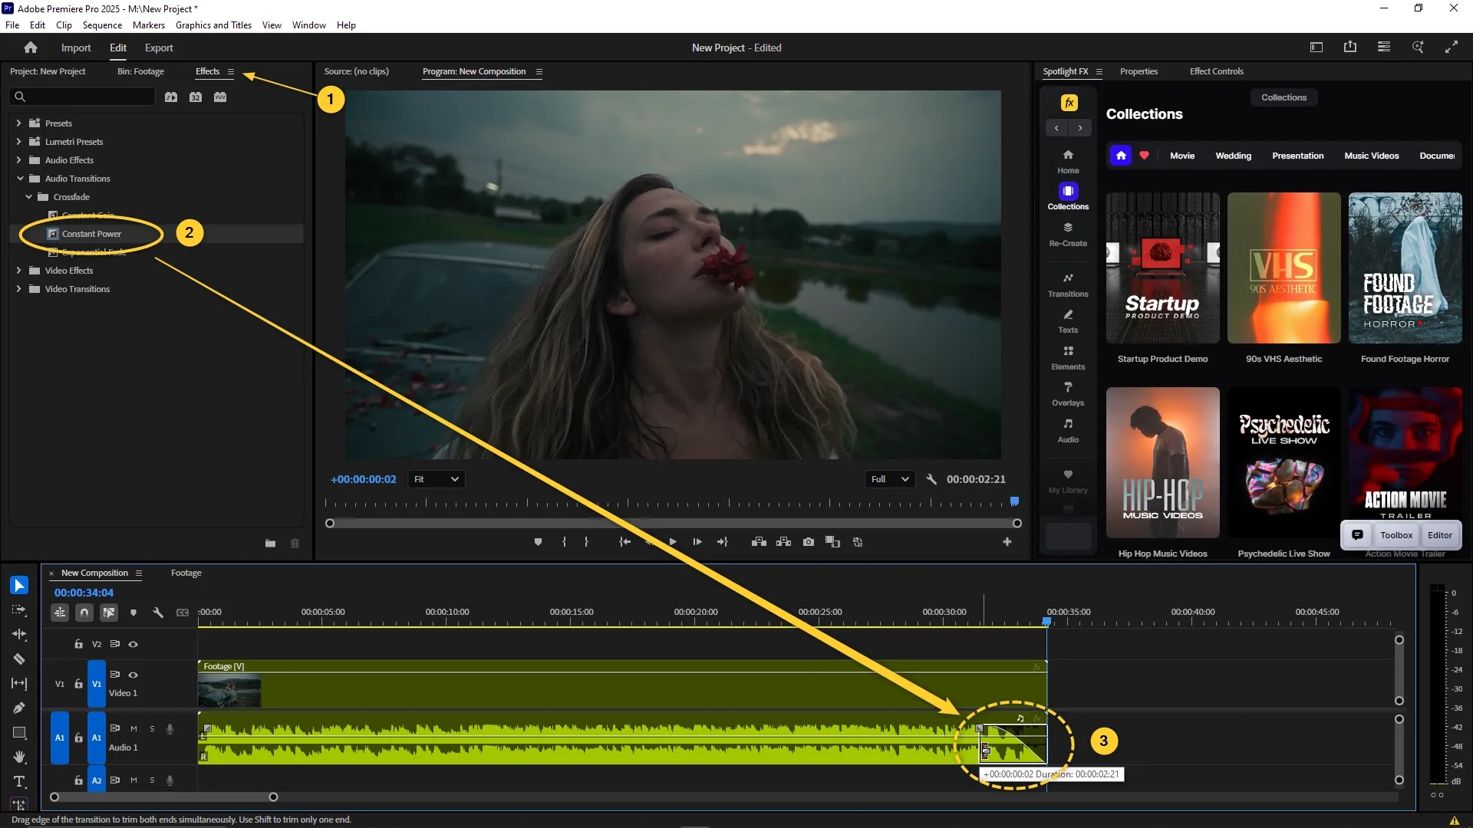Select the Razor tool
Image resolution: width=1473 pixels, height=828 pixels.
19,659
